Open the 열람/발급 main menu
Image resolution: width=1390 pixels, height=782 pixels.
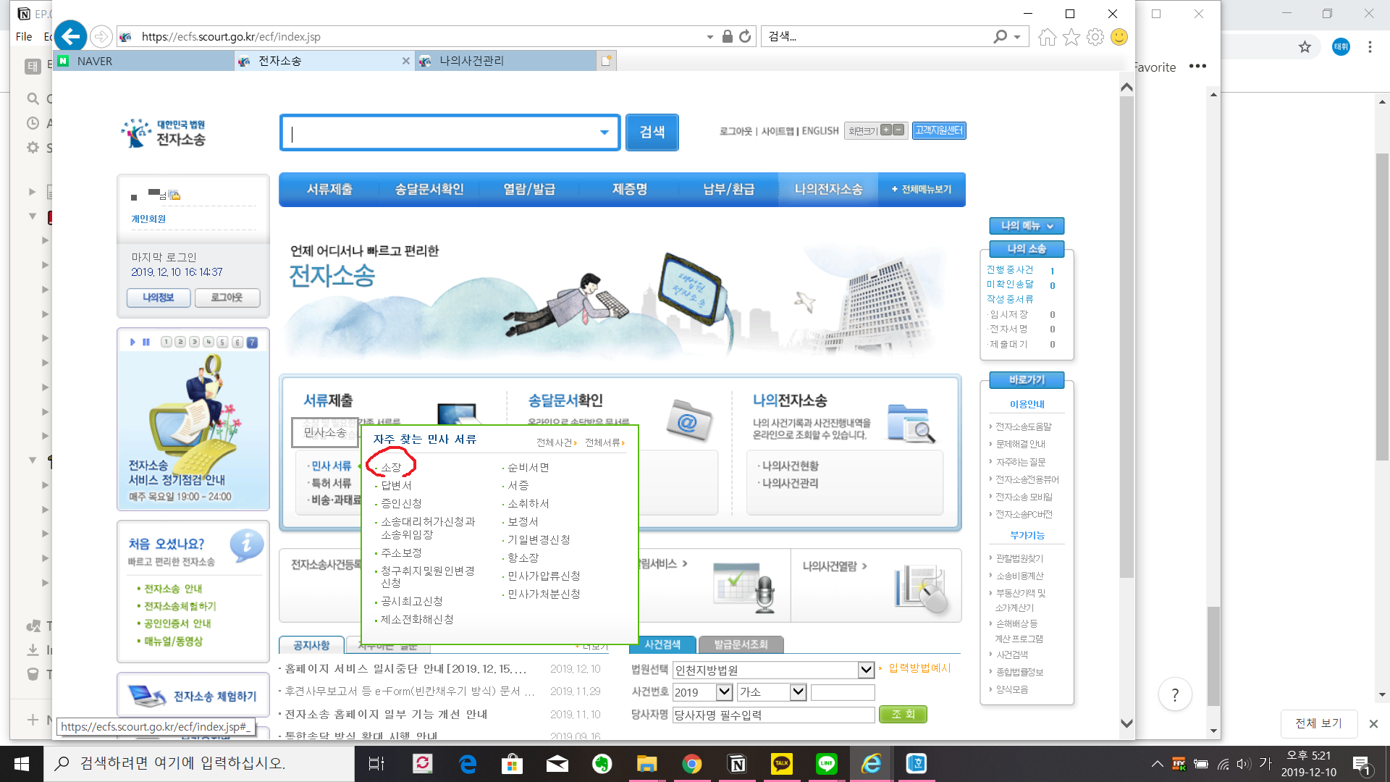pyautogui.click(x=529, y=189)
